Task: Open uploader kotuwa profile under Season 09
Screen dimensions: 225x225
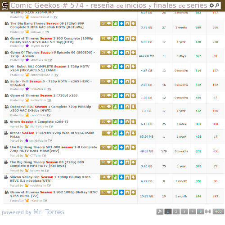Action: coord(36,32)
